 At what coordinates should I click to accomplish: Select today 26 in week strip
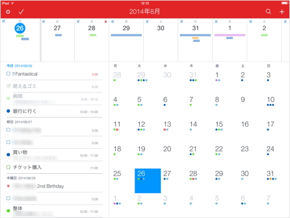pos(20,28)
